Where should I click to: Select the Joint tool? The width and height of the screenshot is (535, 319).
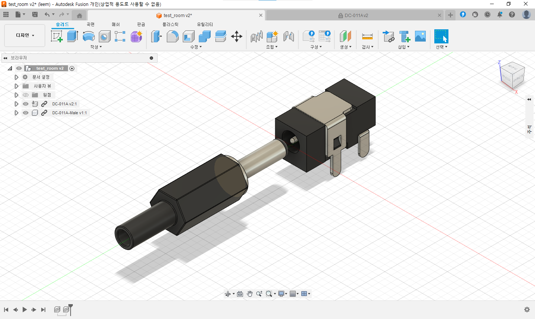click(x=256, y=36)
